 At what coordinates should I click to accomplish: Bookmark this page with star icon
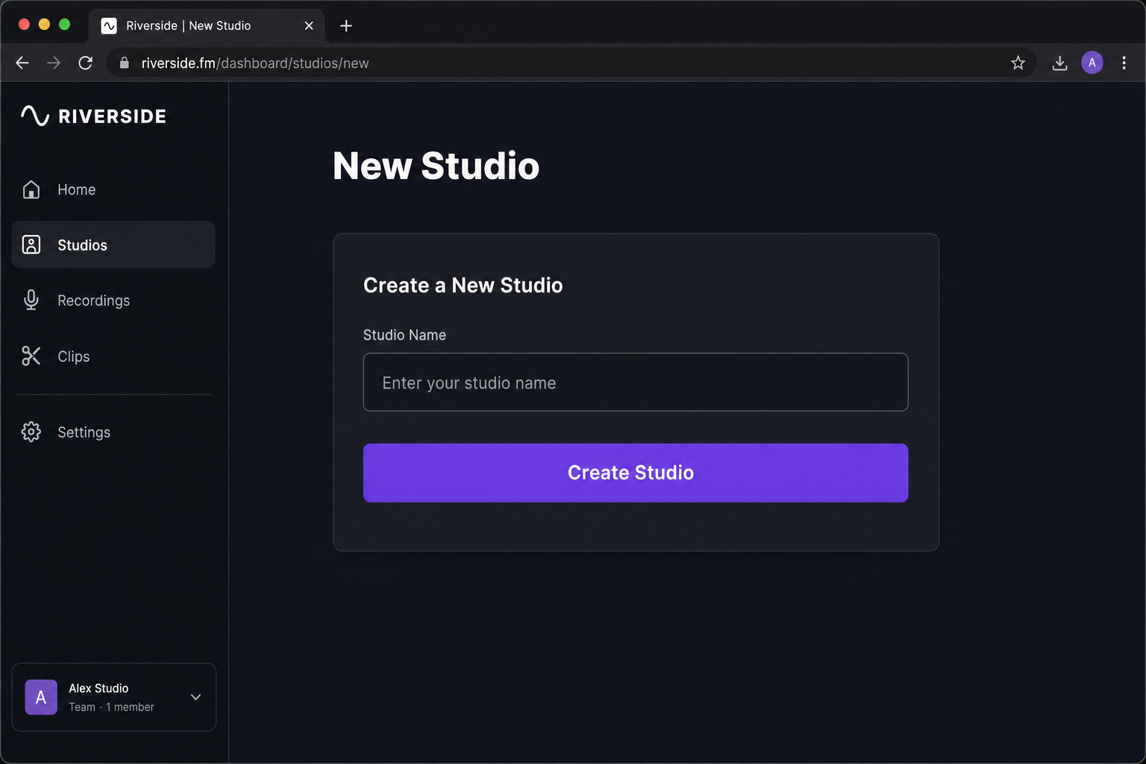point(1018,63)
